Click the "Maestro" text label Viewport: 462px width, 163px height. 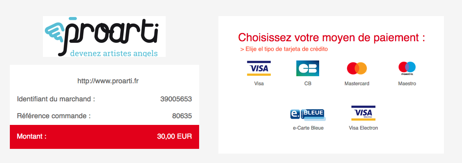tap(407, 84)
